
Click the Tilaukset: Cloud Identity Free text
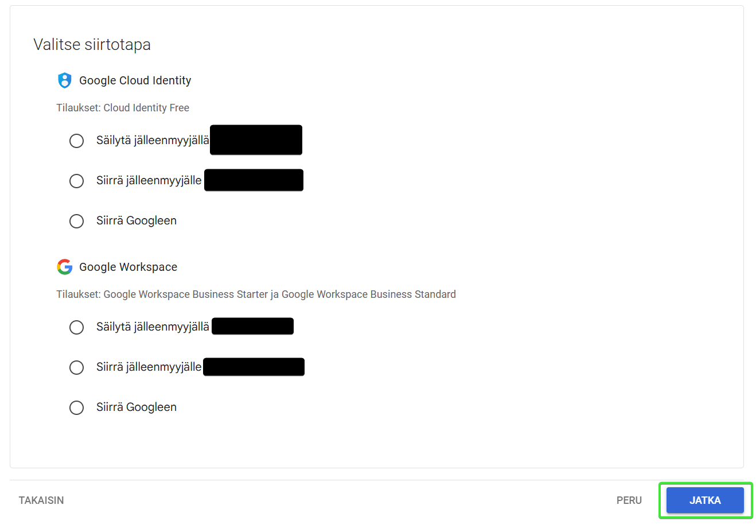(x=123, y=108)
